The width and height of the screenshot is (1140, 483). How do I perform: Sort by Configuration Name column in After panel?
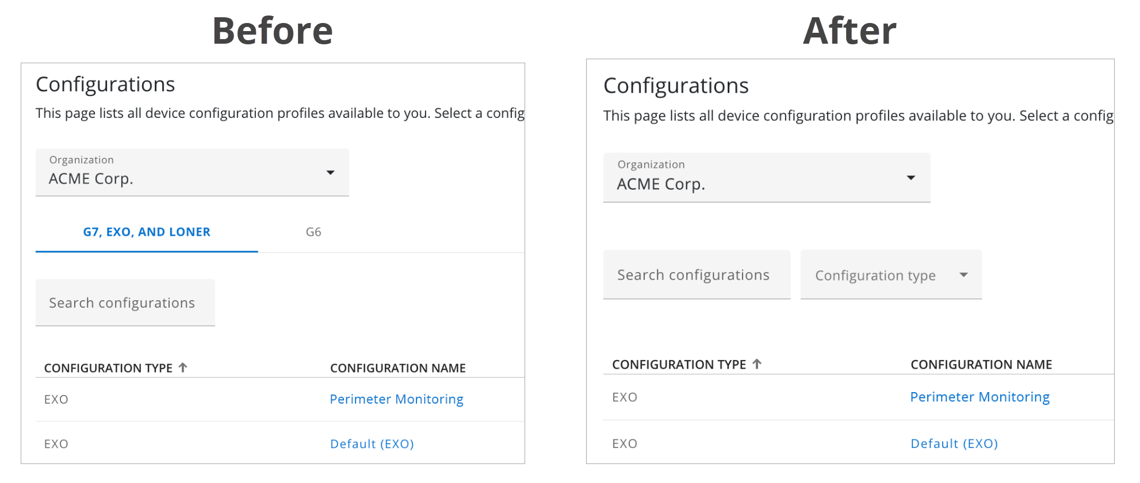pyautogui.click(x=981, y=365)
